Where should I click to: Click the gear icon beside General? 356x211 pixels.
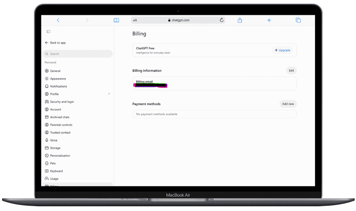click(x=47, y=71)
